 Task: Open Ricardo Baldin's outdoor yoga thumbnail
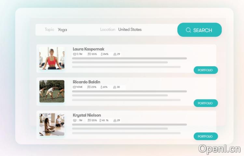pyautogui.click(x=52, y=91)
